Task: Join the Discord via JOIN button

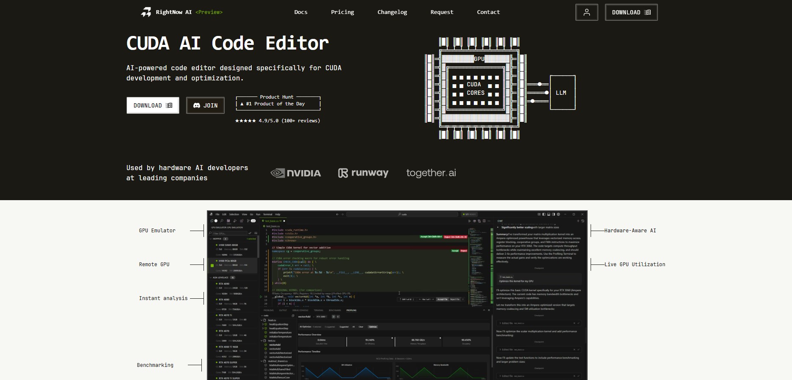Action: (x=205, y=105)
